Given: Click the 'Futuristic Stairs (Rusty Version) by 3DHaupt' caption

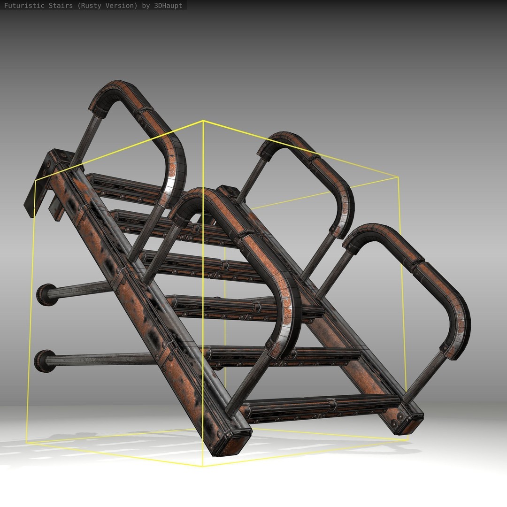Looking at the screenshot, I should 93,6.
